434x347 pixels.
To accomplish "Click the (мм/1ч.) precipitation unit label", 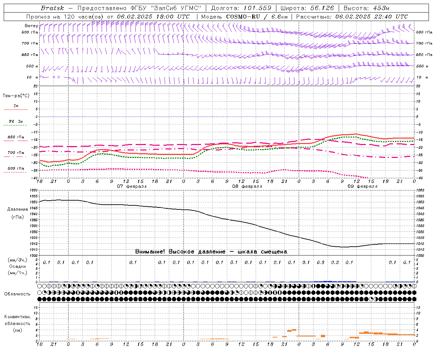I will click(x=18, y=273).
